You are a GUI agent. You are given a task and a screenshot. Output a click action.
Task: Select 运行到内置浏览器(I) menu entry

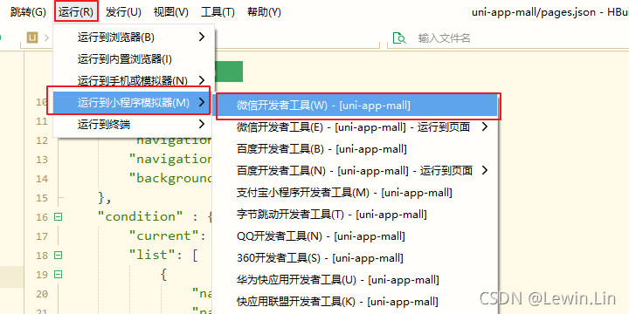click(x=134, y=59)
